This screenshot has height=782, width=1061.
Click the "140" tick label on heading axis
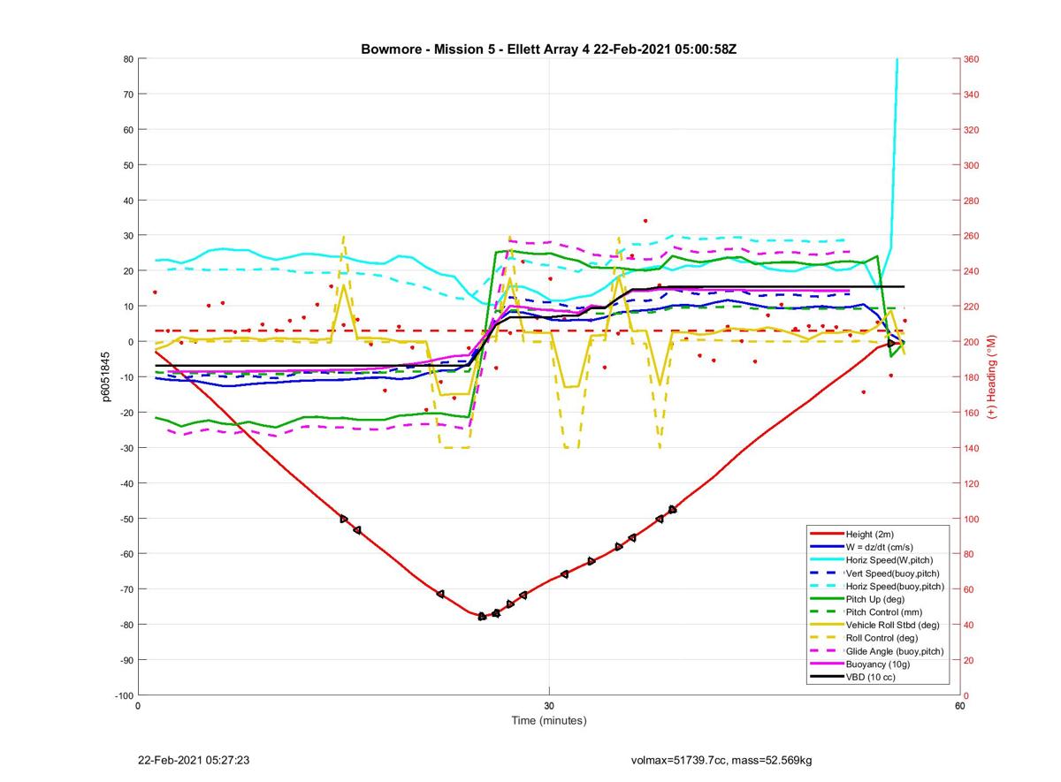[x=972, y=448]
